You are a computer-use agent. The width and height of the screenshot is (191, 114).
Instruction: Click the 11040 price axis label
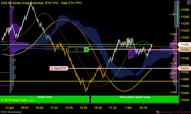coord(185,93)
